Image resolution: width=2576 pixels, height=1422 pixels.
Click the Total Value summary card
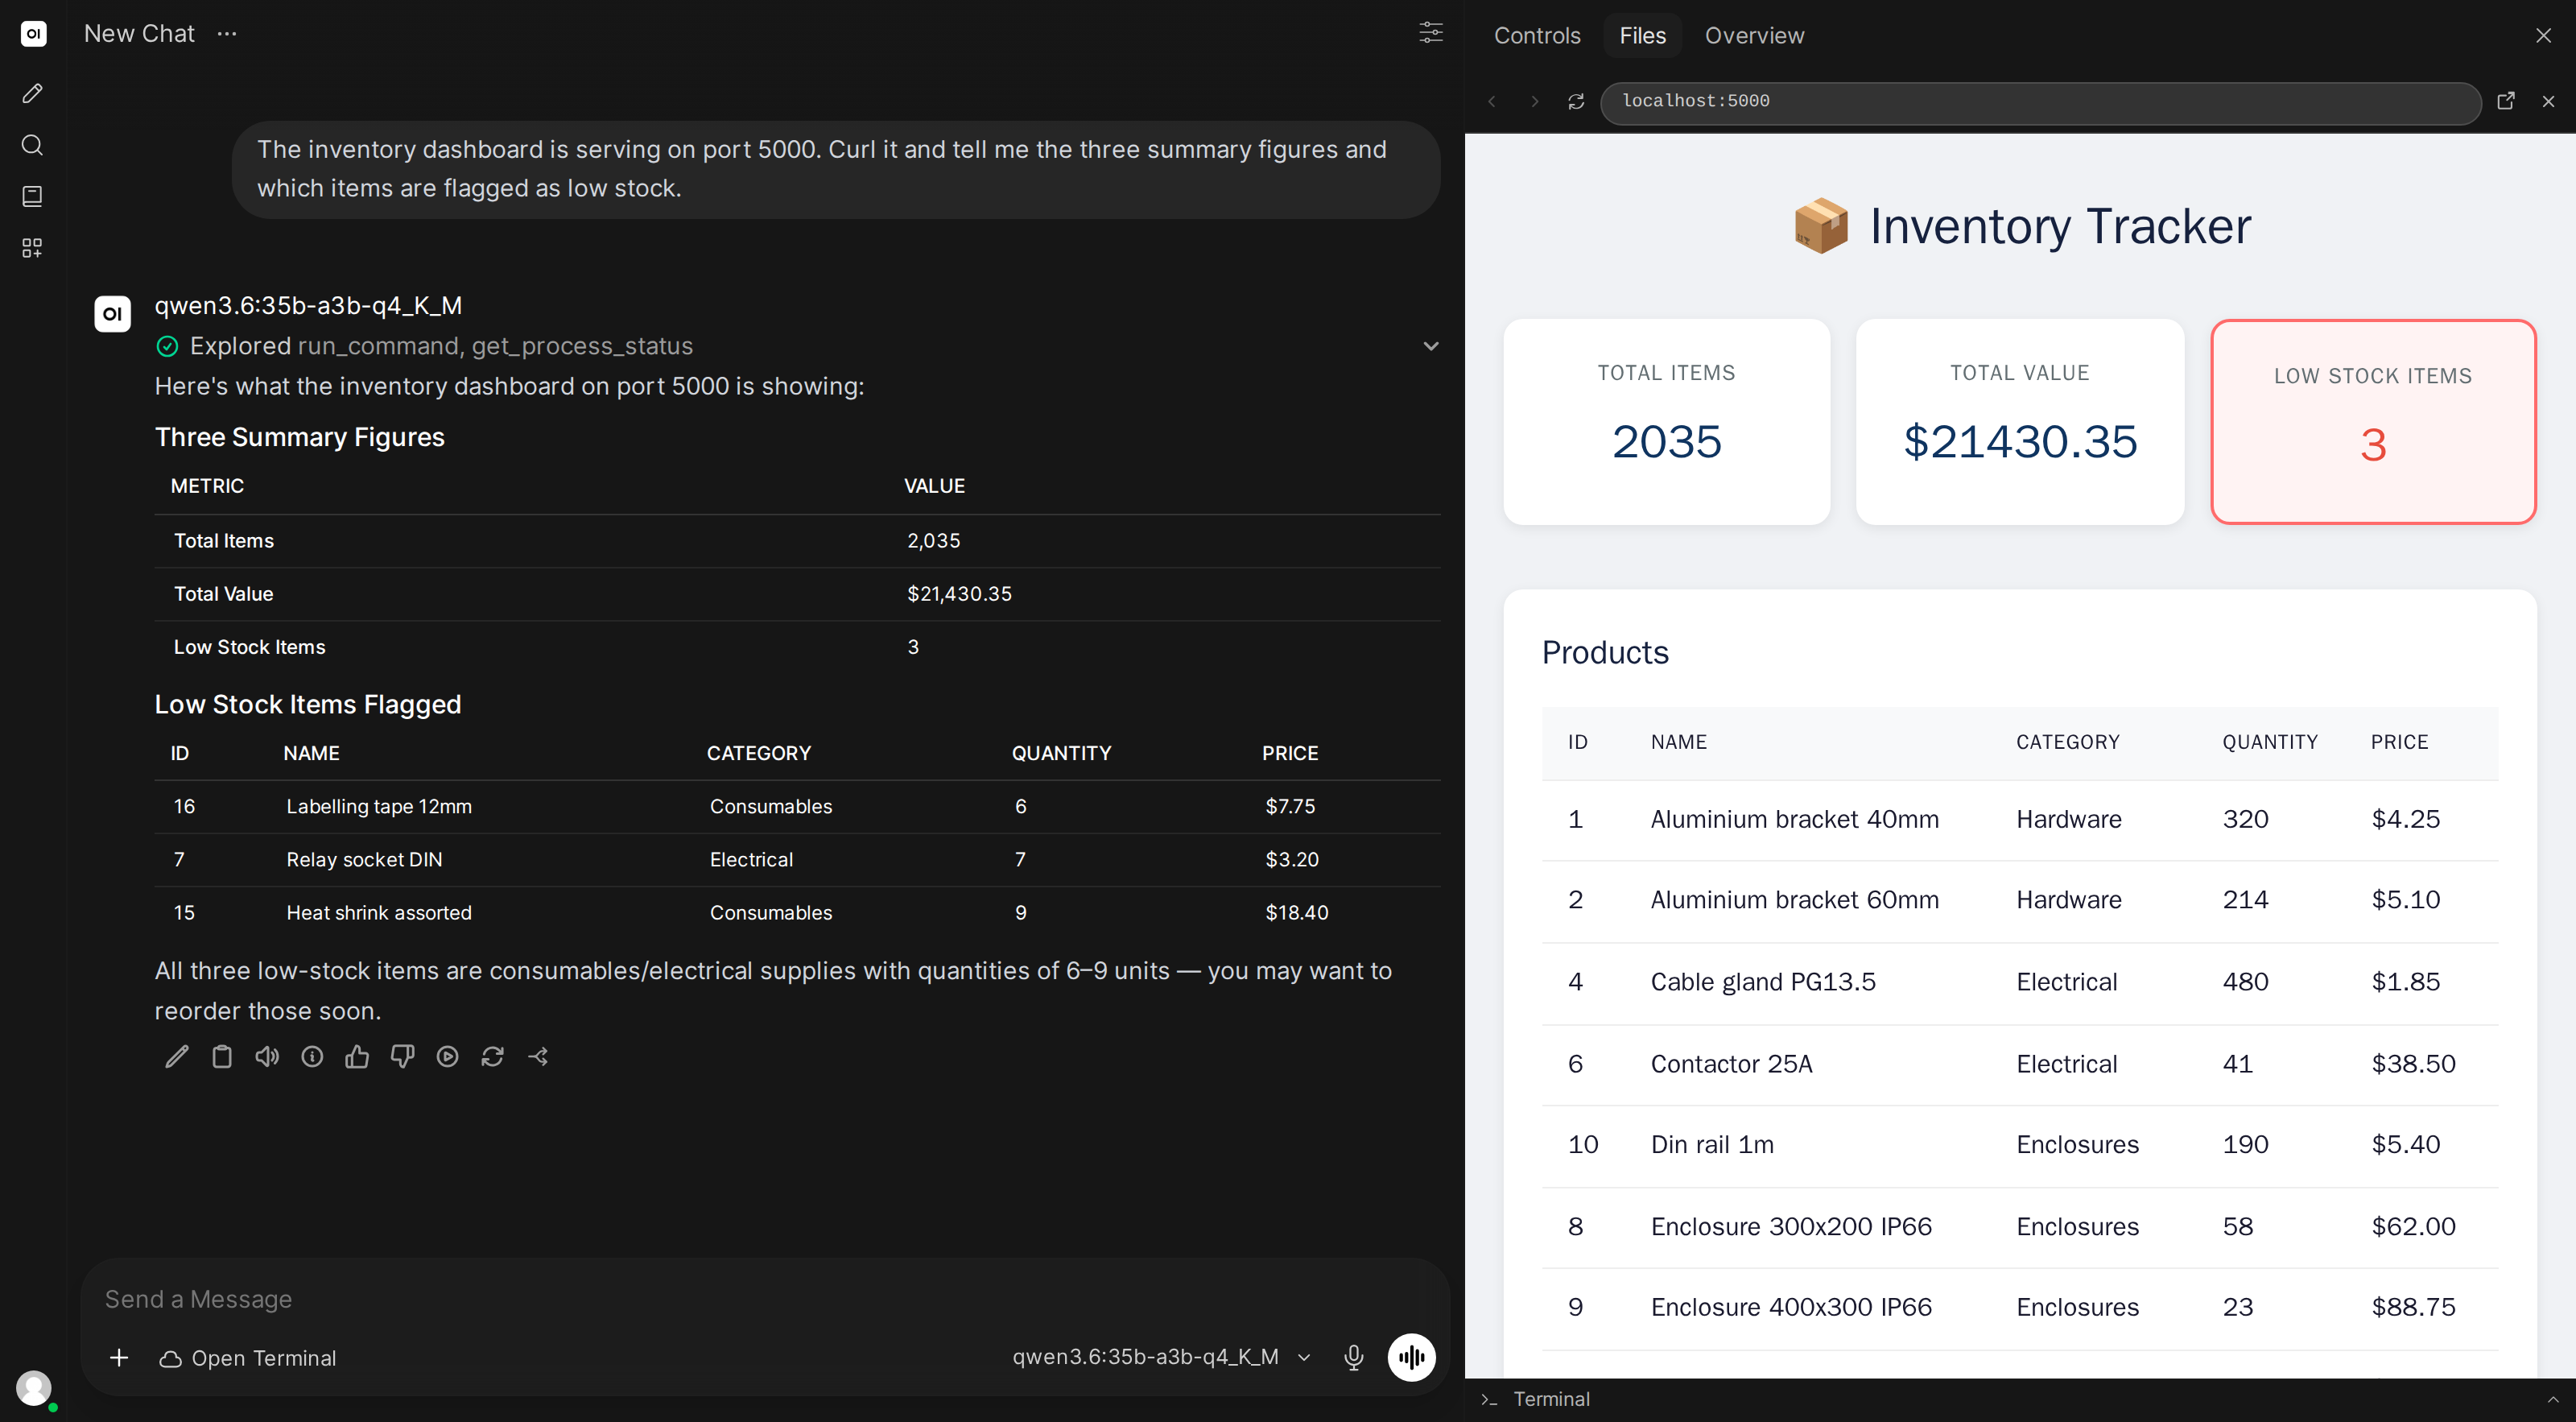click(x=2020, y=421)
